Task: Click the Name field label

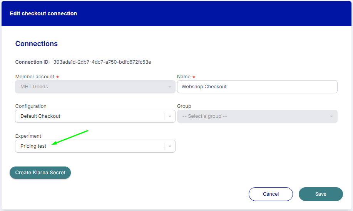Action: (184, 77)
